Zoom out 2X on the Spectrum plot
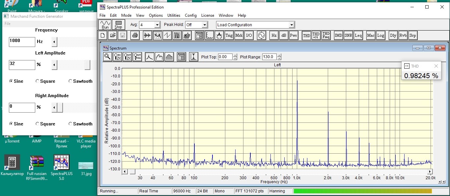Image resolution: width=450 pixels, height=196 pixels. pos(127,57)
